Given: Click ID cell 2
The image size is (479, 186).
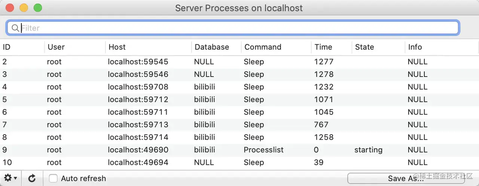Looking at the screenshot, I should tap(5, 62).
